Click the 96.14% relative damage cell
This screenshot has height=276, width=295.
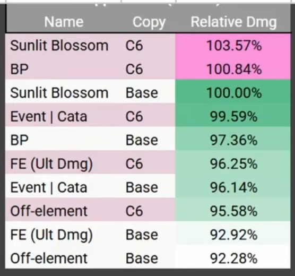233,187
